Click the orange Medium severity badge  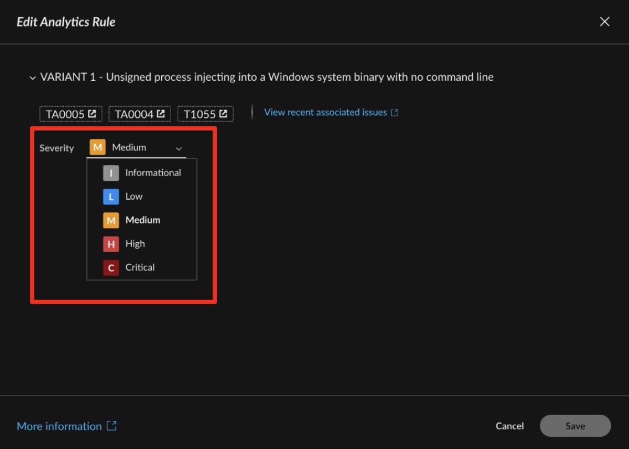click(111, 220)
